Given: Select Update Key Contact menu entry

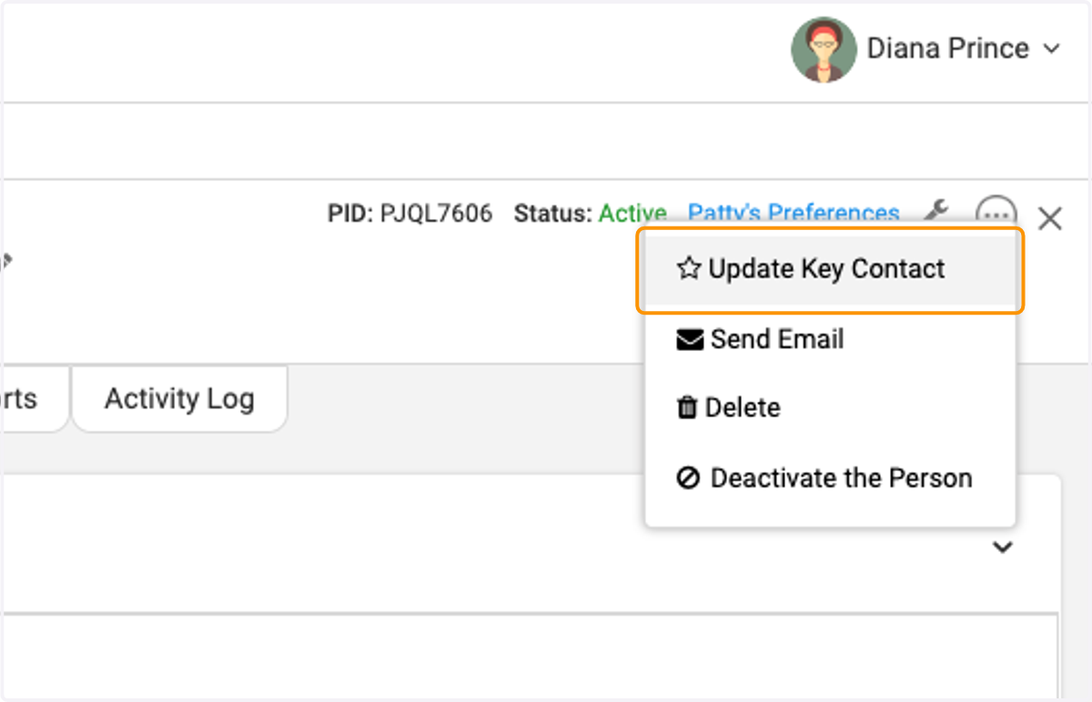Looking at the screenshot, I should pyautogui.click(x=830, y=269).
